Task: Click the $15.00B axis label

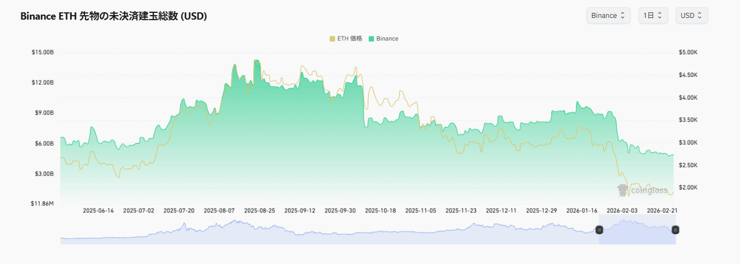Action: [43, 52]
